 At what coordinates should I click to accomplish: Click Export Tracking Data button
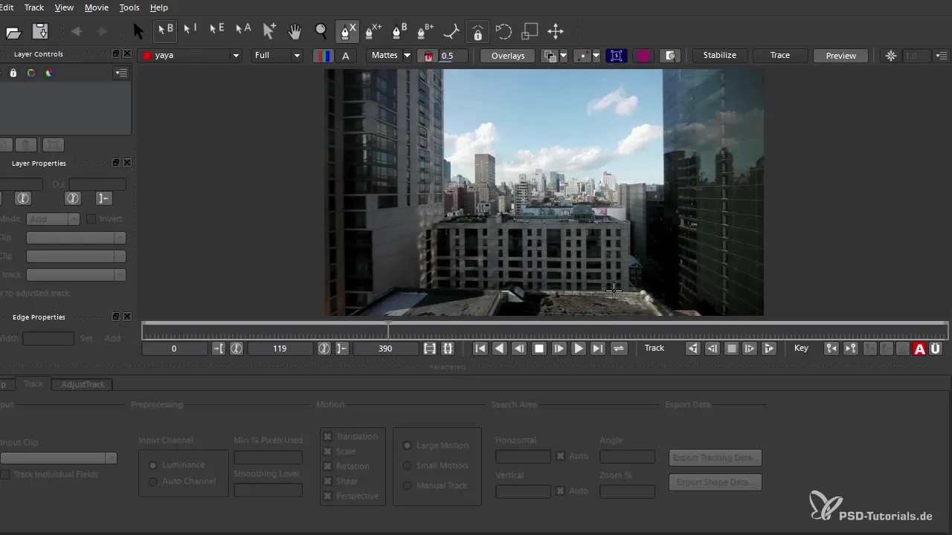[x=715, y=458]
